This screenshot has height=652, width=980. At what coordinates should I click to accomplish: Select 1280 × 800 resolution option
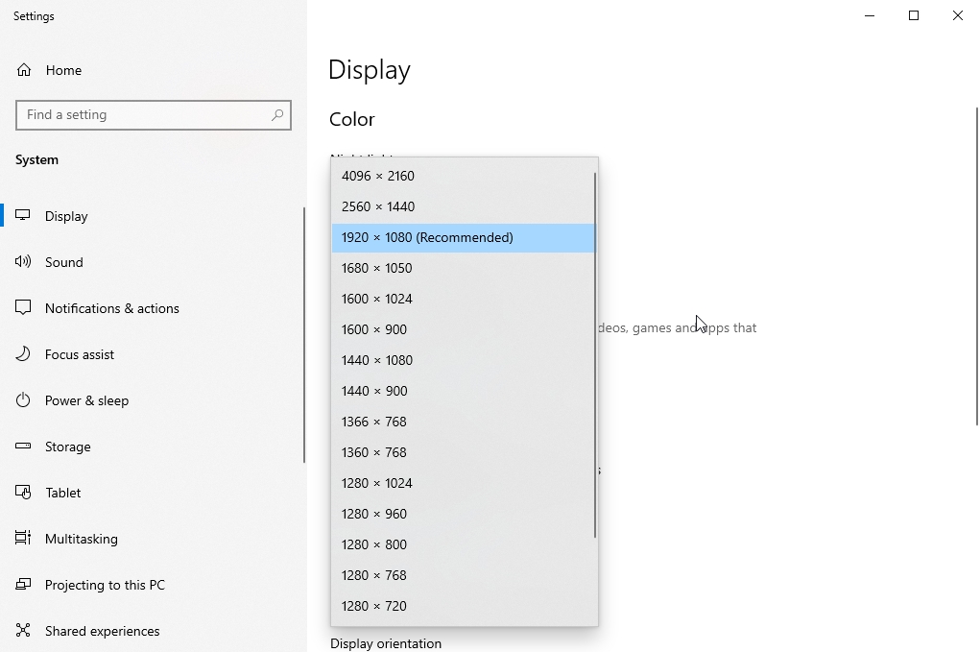pyautogui.click(x=464, y=544)
